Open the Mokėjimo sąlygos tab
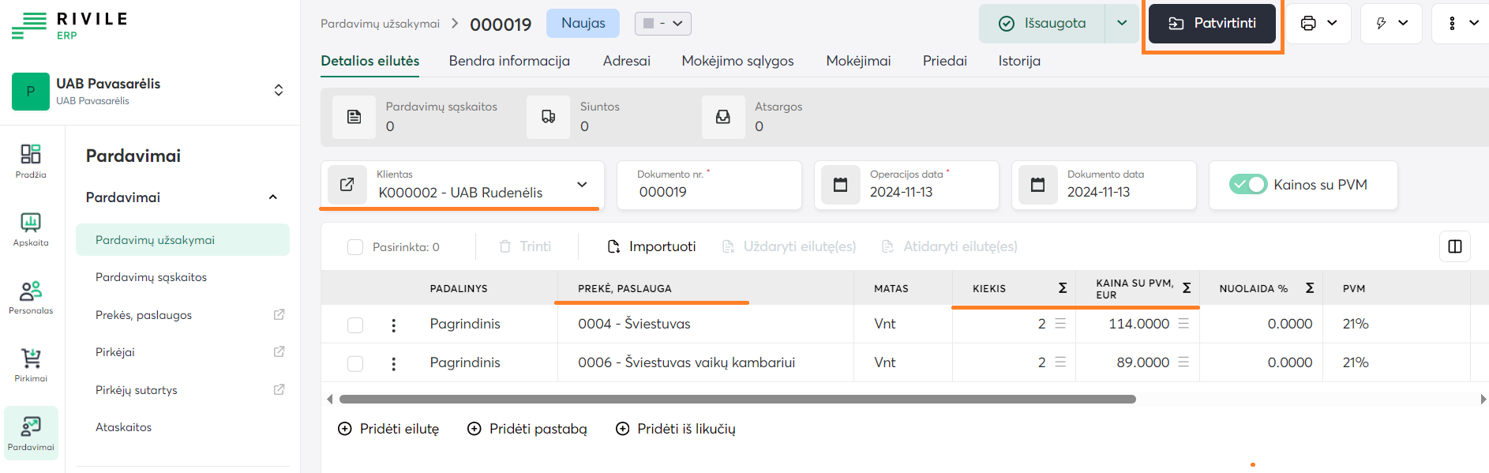The width and height of the screenshot is (1489, 473). [x=737, y=61]
